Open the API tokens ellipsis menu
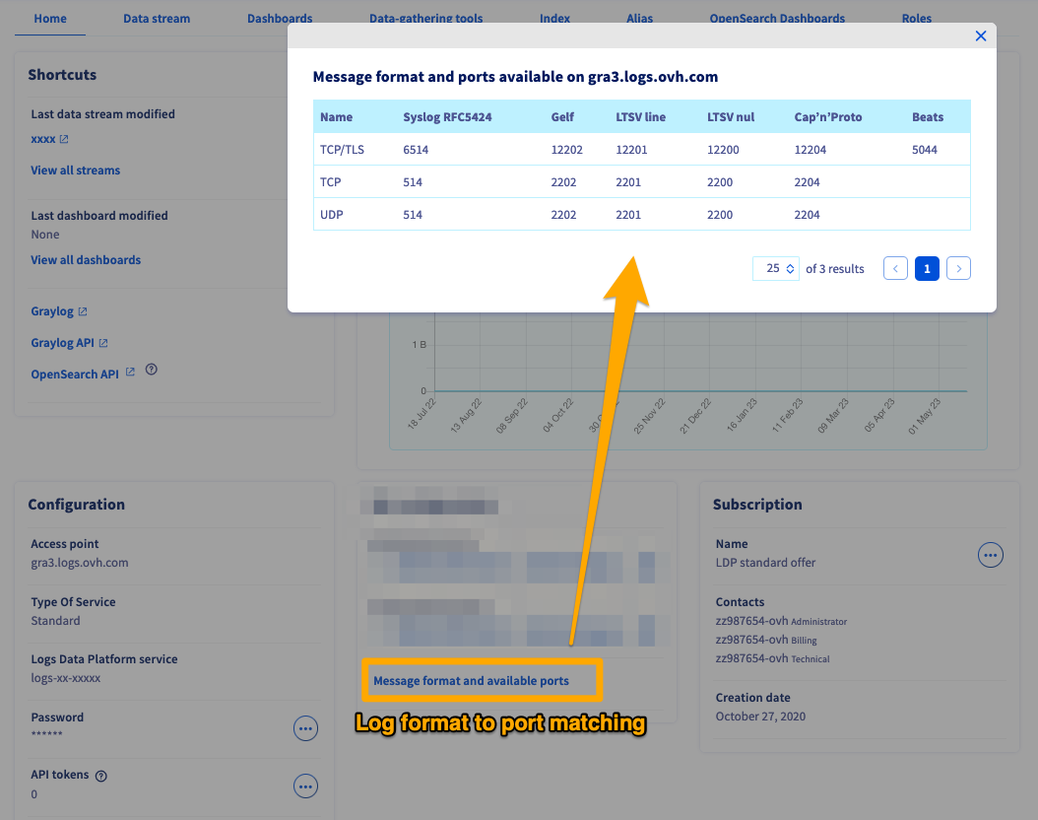This screenshot has height=820, width=1038. click(x=305, y=786)
